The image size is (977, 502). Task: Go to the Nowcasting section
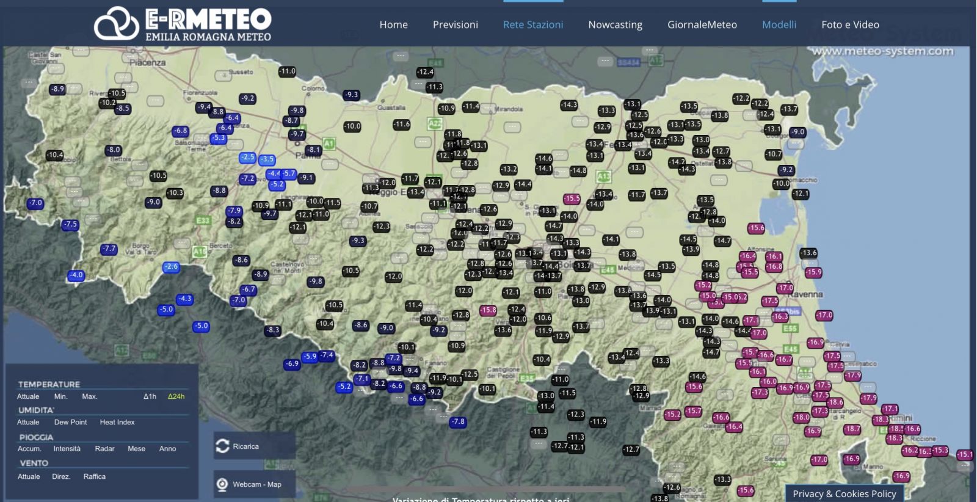pyautogui.click(x=615, y=25)
